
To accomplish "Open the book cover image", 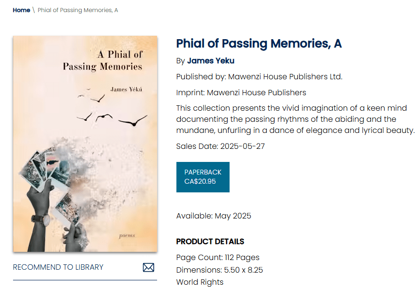I will pyautogui.click(x=85, y=144).
